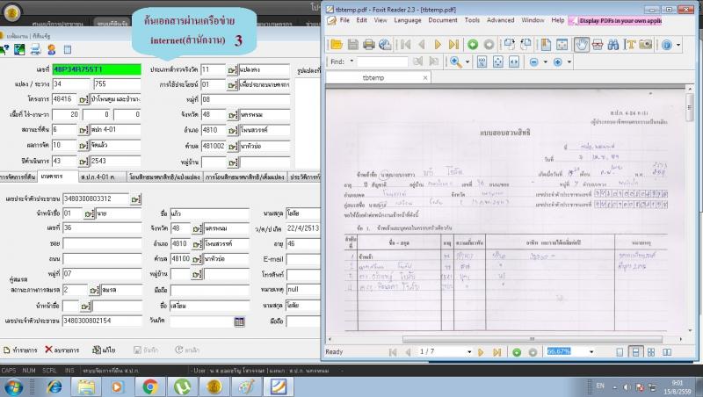The height and width of the screenshot is (397, 703).
Task: Click the edit button at bottom of form
Action: (x=104, y=350)
